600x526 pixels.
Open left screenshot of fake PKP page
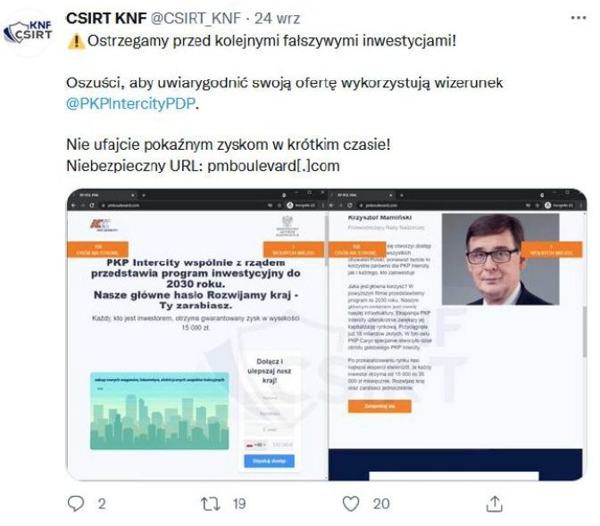(x=197, y=334)
